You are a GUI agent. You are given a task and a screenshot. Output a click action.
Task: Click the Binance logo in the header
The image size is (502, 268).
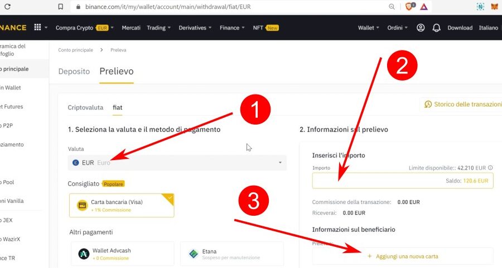pos(13,27)
